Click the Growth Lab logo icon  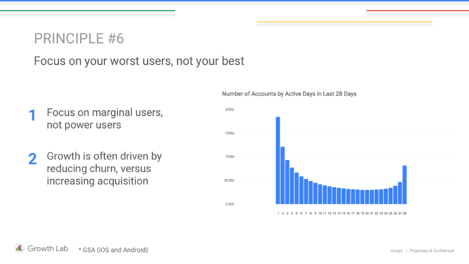pos(19,248)
